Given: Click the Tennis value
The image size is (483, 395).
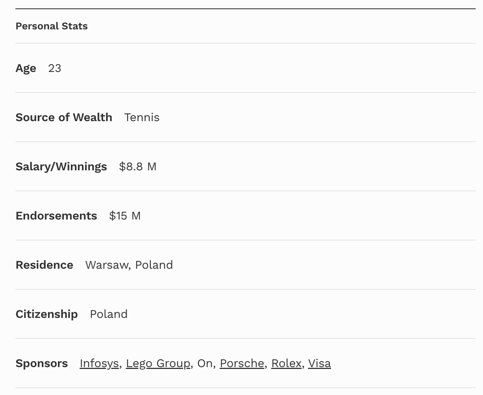Looking at the screenshot, I should coord(142,117).
